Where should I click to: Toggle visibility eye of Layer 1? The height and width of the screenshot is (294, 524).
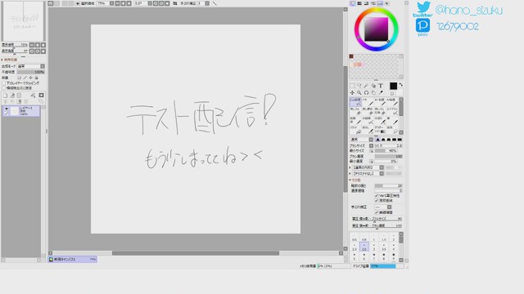tap(6, 109)
